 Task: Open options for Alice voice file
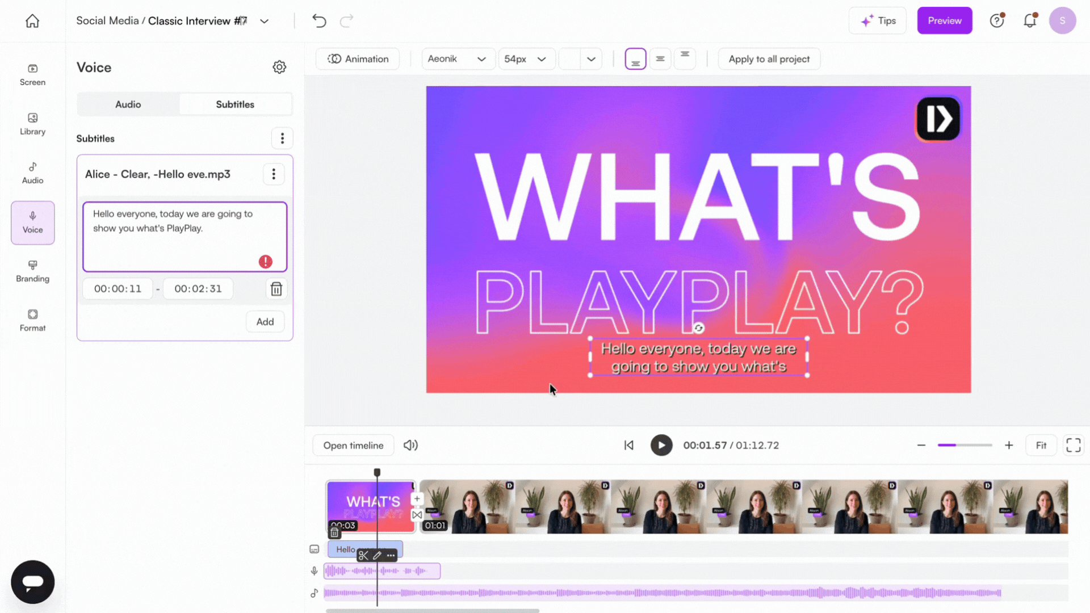(274, 174)
